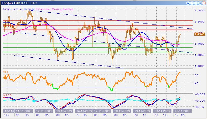Click the MACD indicator label
This screenshot has width=207, height=119.
coord(7,96)
